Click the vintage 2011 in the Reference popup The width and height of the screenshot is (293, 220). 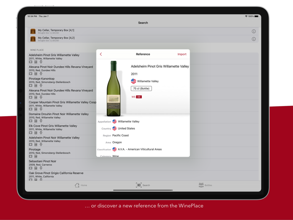click(x=134, y=74)
